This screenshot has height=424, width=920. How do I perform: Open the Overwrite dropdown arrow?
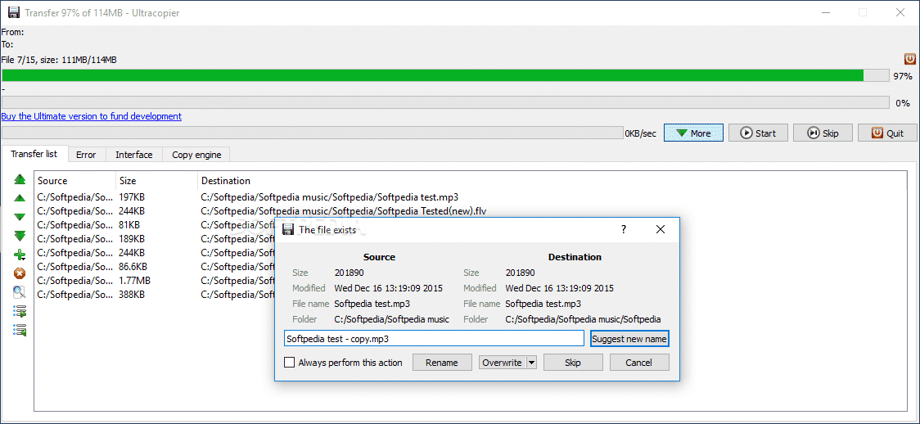click(x=531, y=363)
